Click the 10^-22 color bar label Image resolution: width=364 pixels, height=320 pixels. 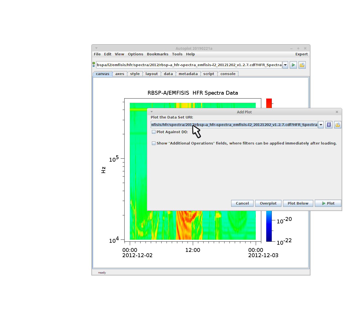click(x=284, y=242)
